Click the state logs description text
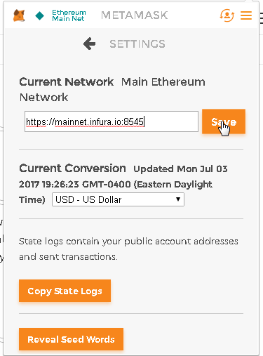 pos(128,249)
